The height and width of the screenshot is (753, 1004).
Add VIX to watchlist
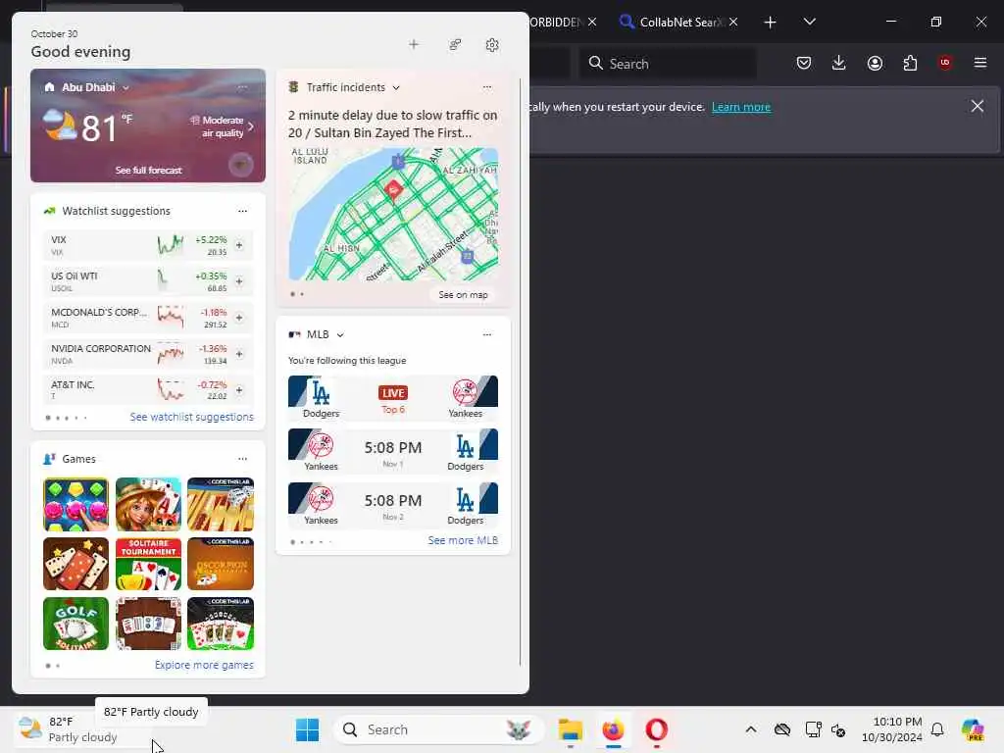click(x=239, y=245)
